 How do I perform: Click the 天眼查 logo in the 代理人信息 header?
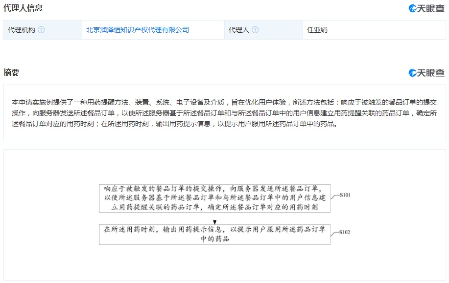point(426,8)
